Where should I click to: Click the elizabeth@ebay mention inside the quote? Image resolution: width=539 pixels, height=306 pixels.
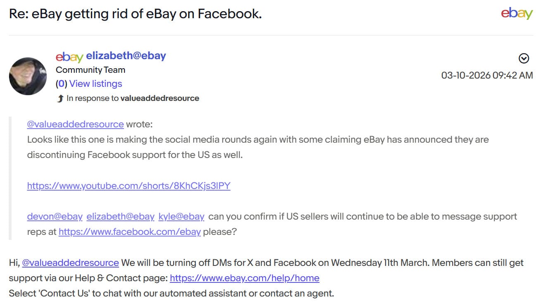click(120, 216)
